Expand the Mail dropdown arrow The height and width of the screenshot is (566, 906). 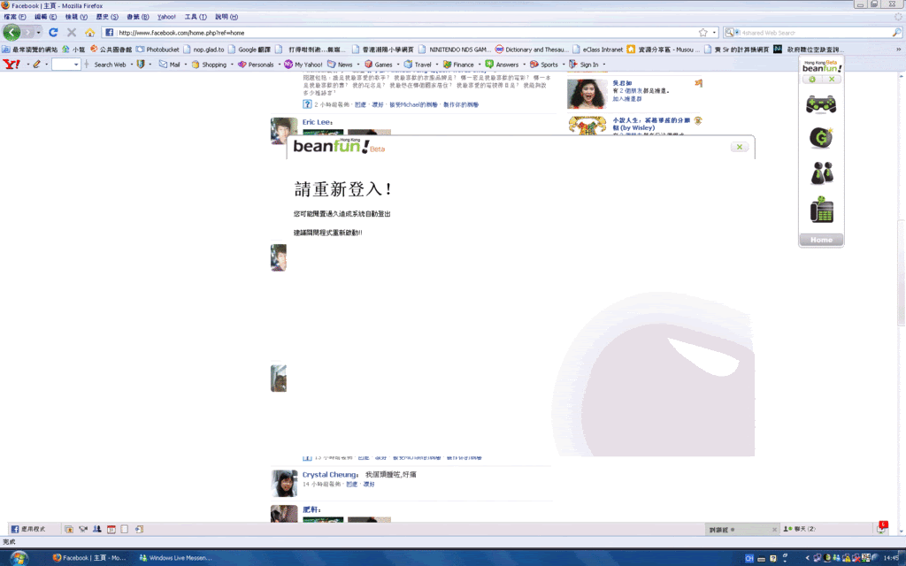(x=186, y=64)
